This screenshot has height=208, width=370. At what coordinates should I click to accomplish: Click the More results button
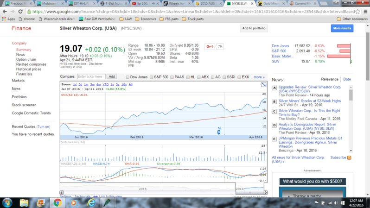point(342,28)
